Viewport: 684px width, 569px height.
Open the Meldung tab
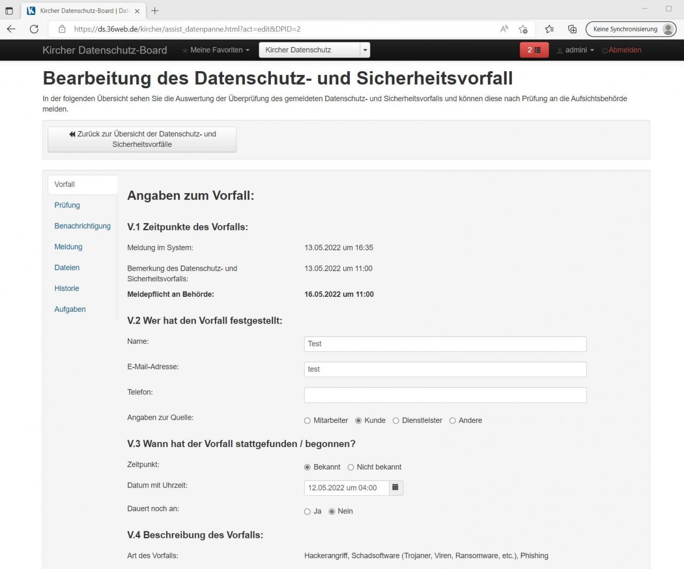pyautogui.click(x=68, y=247)
